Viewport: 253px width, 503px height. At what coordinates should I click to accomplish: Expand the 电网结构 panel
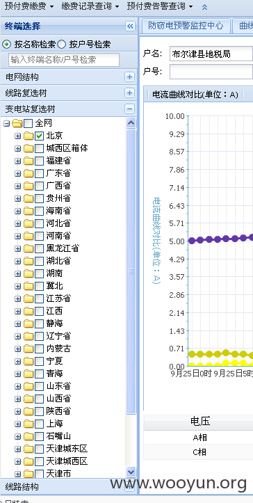click(129, 77)
